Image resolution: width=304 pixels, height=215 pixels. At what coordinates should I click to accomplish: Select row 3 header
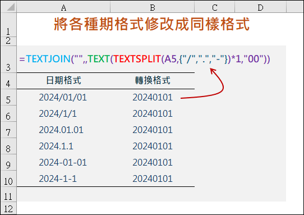pyautogui.click(x=8, y=59)
